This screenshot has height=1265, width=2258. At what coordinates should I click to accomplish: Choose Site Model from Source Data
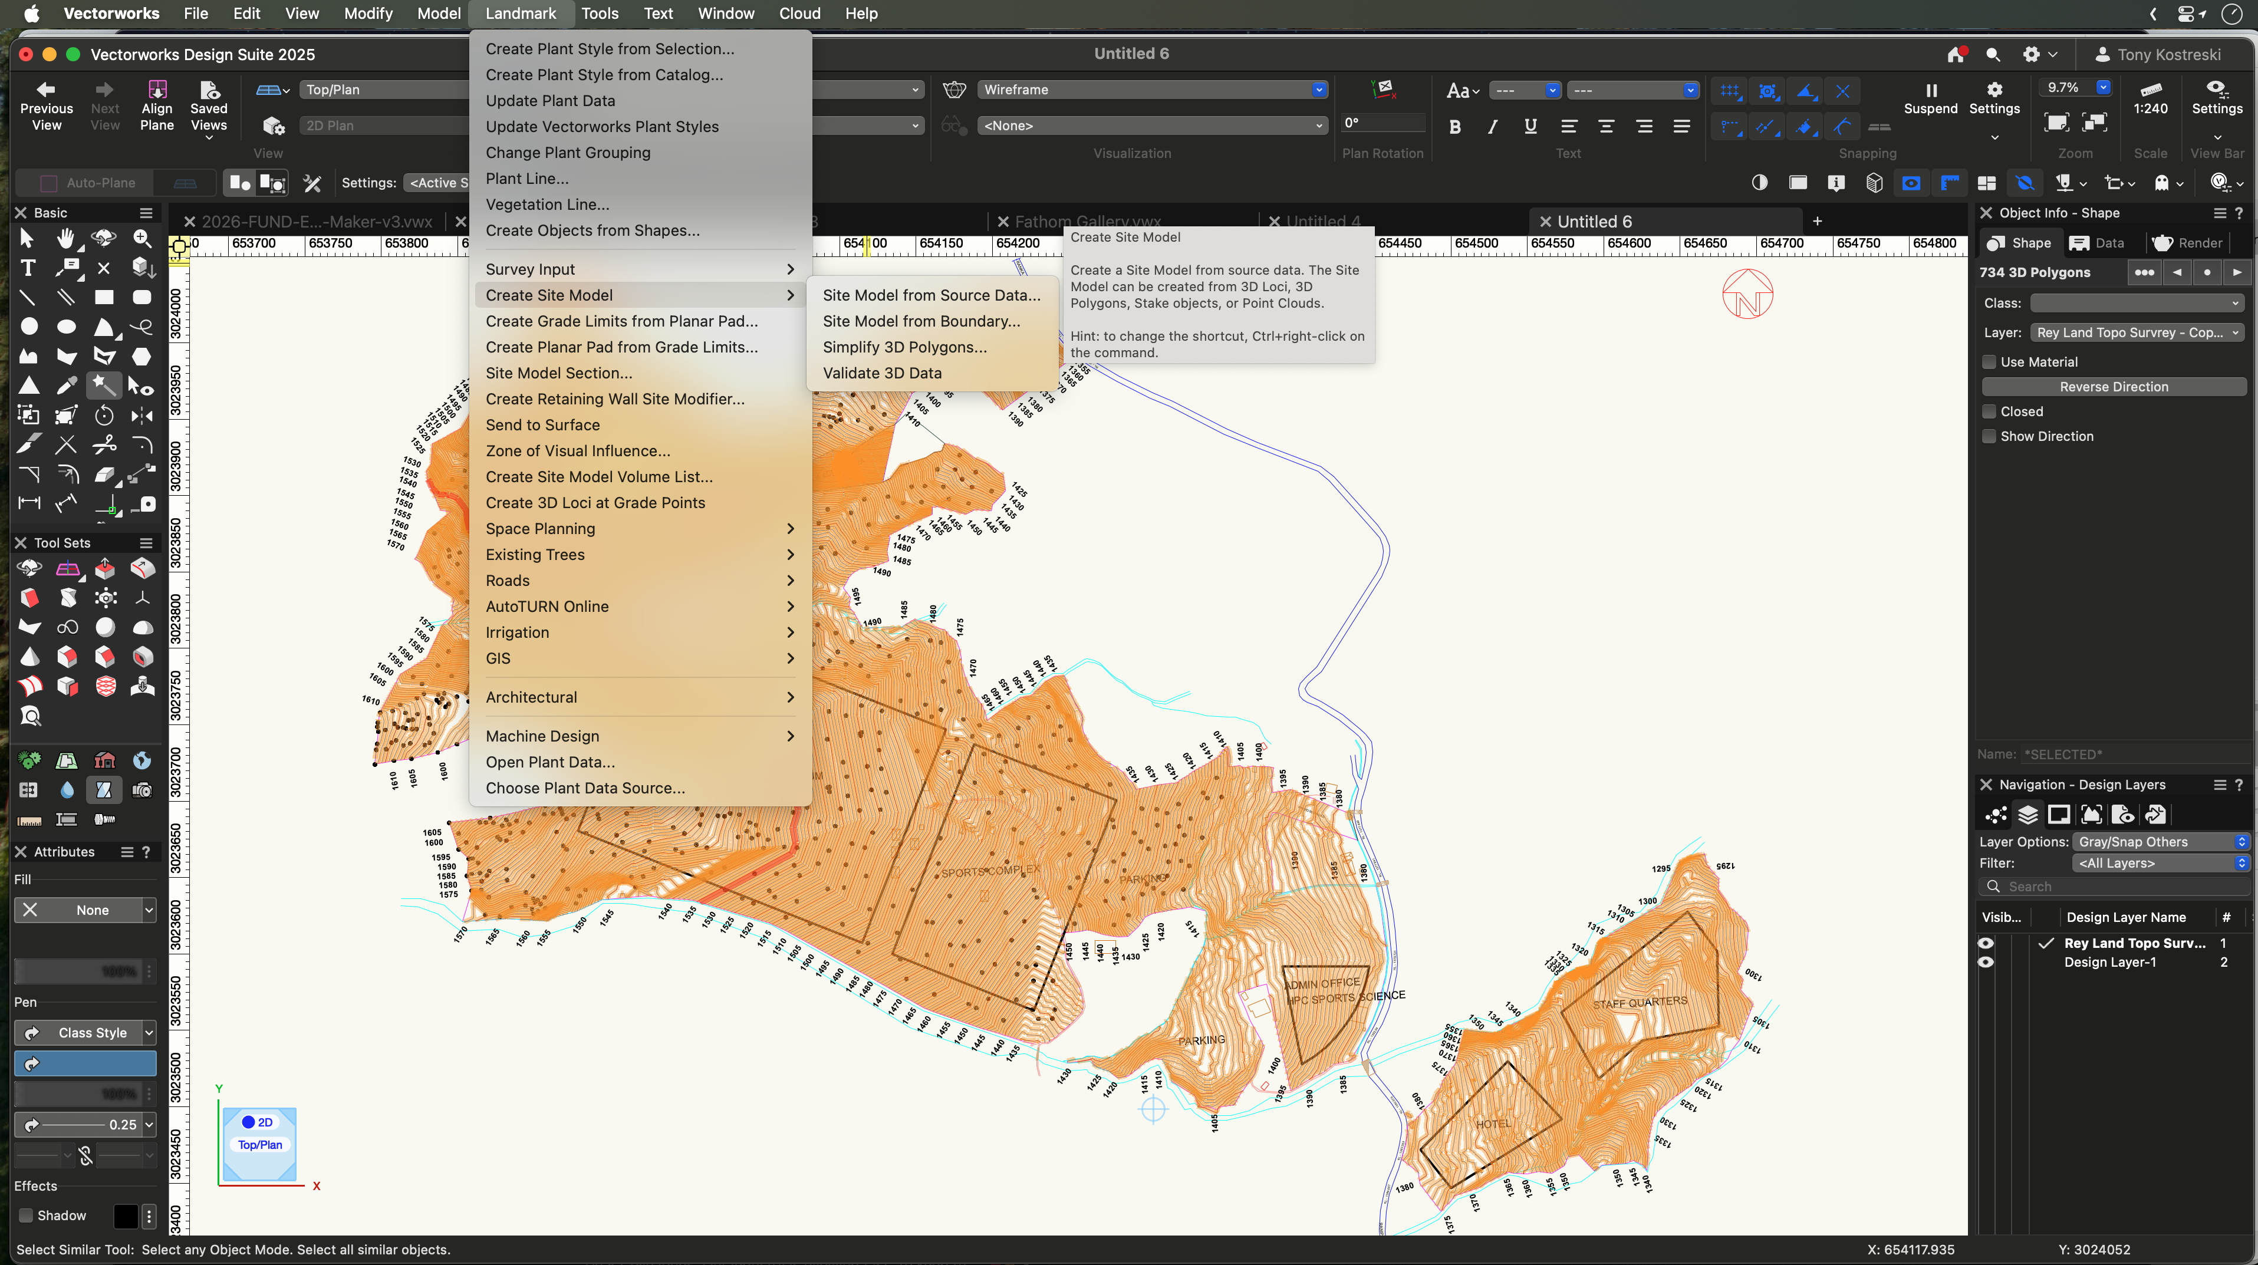931,295
